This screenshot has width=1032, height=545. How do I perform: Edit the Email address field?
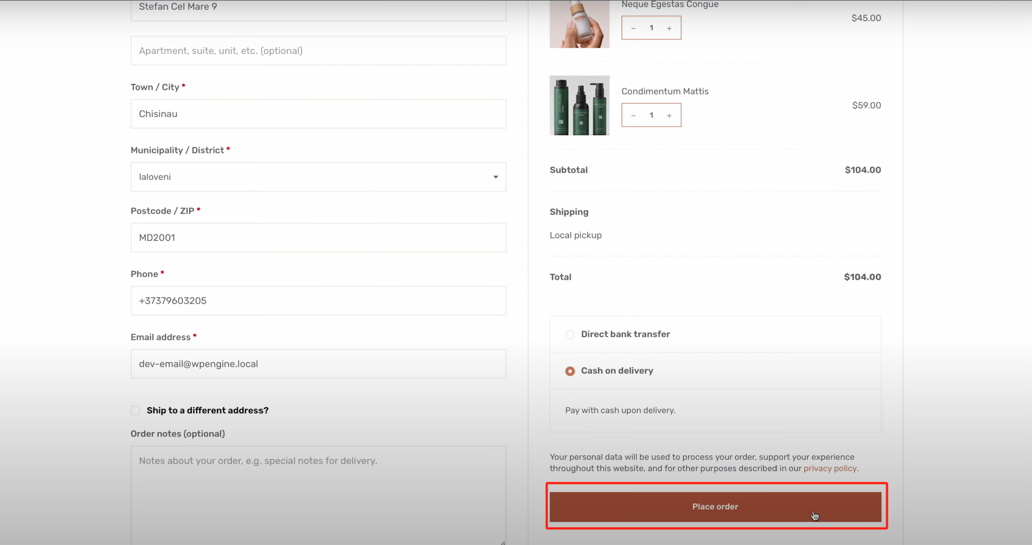tap(318, 364)
